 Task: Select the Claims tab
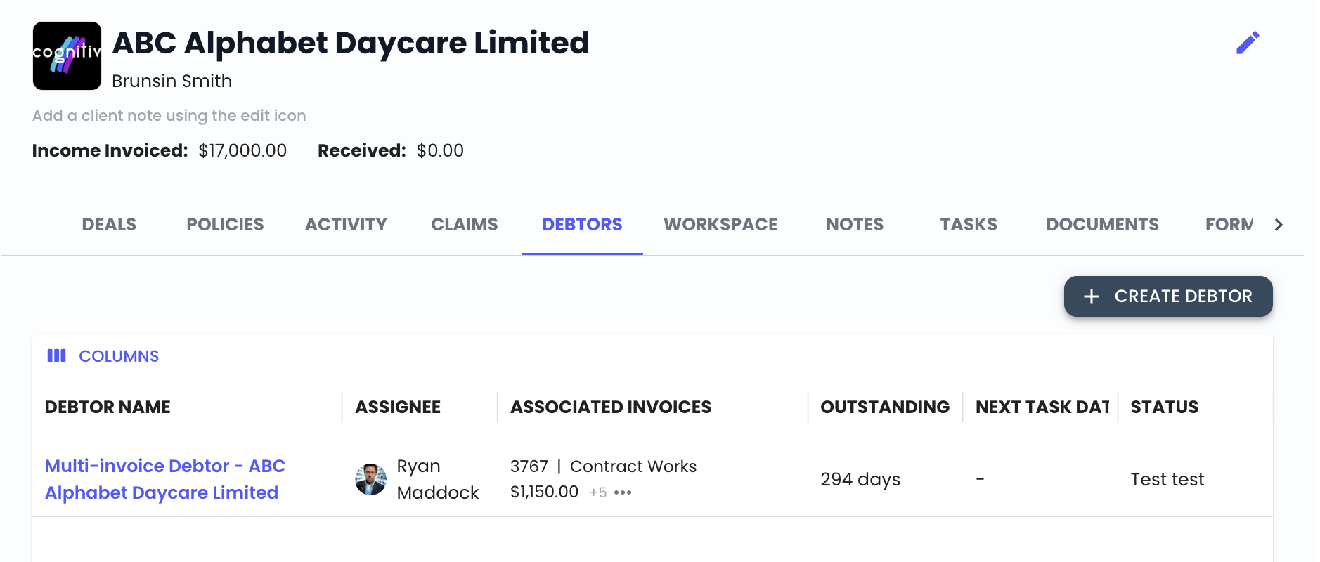pos(465,224)
